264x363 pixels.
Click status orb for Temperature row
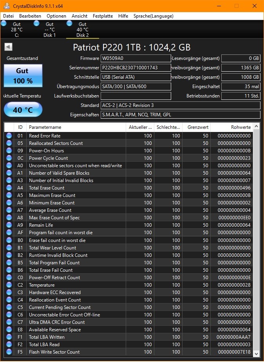(x=9, y=285)
